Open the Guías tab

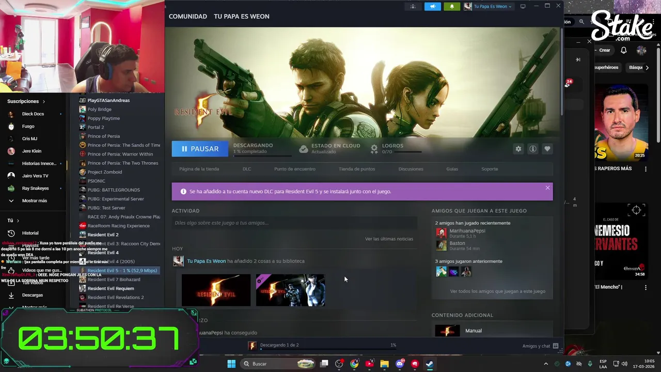(452, 169)
